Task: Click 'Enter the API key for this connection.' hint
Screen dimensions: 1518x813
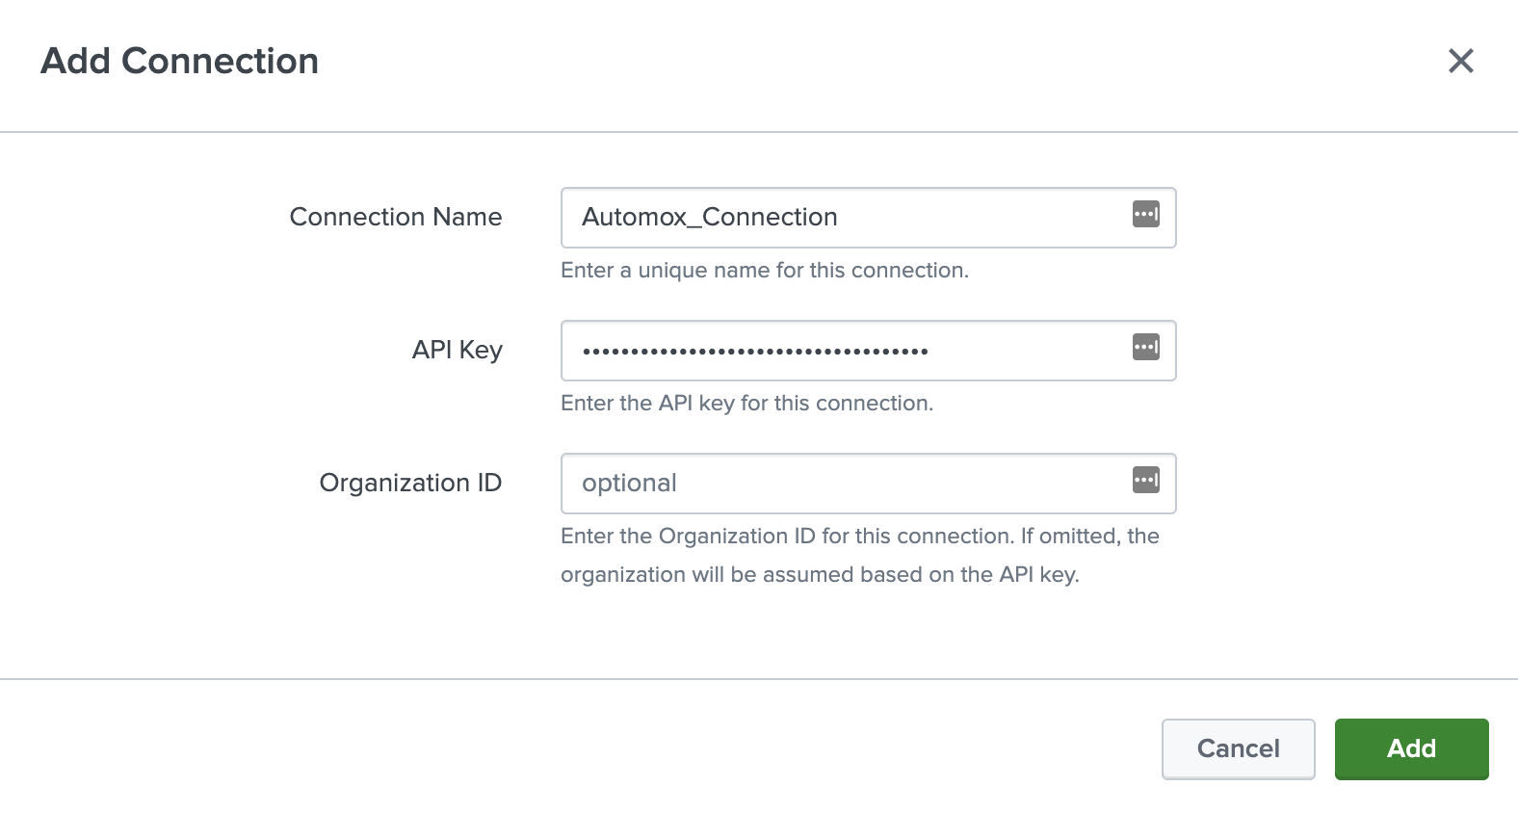Action: (x=746, y=403)
